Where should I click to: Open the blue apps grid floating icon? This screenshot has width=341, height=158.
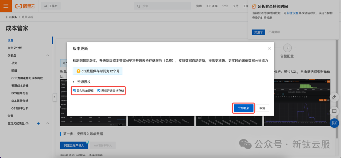pyautogui.click(x=334, y=123)
